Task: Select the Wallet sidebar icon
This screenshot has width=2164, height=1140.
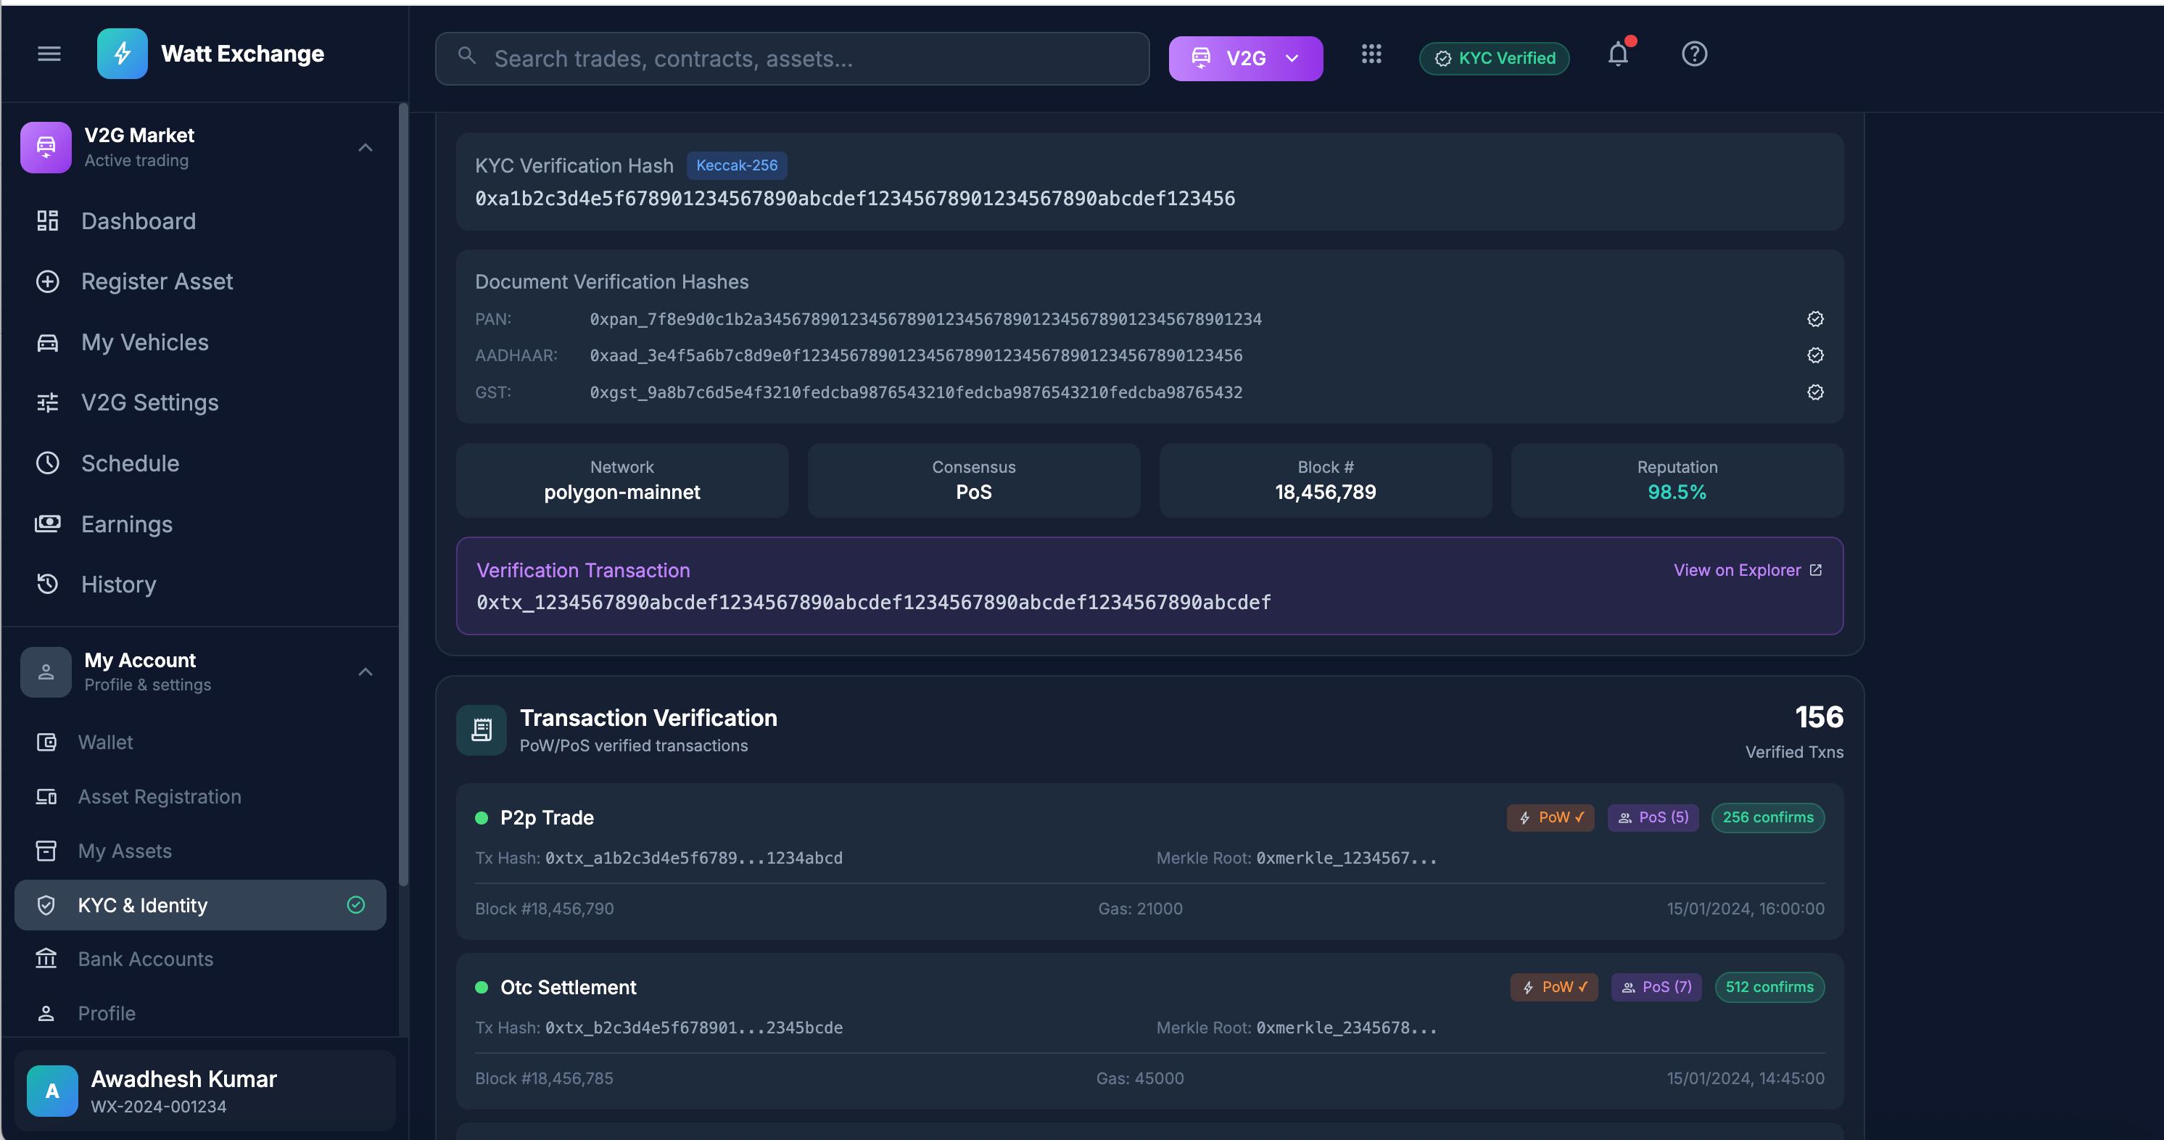Action: (47, 742)
